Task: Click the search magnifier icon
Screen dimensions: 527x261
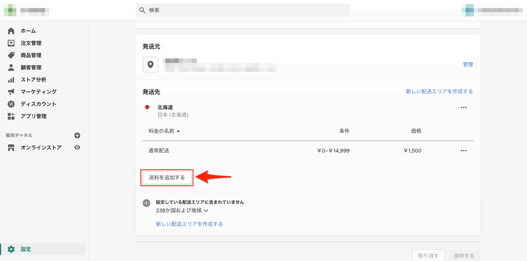Action: [x=142, y=10]
